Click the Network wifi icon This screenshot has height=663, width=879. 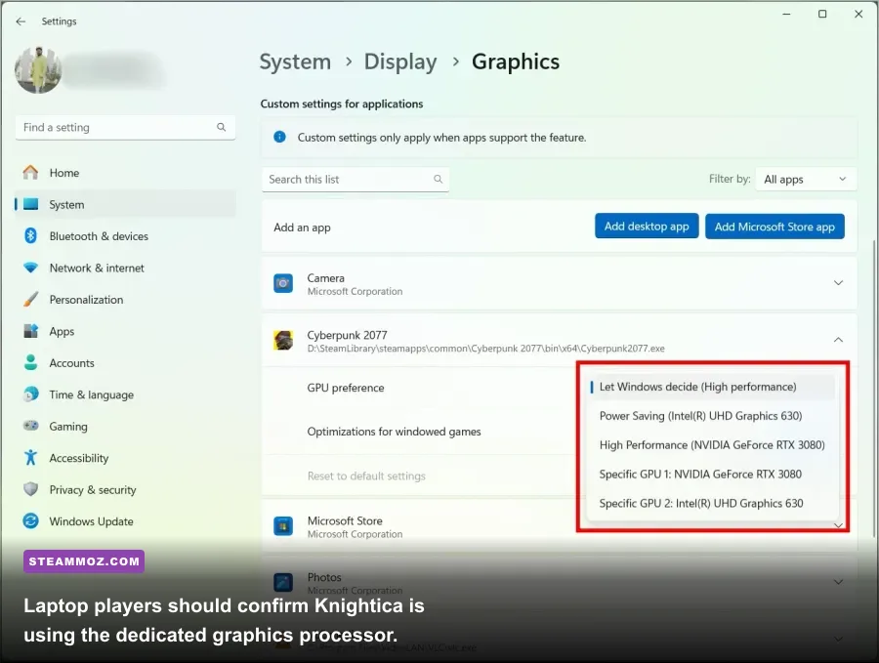coord(31,268)
